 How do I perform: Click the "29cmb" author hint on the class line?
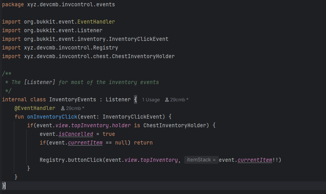tap(179, 100)
